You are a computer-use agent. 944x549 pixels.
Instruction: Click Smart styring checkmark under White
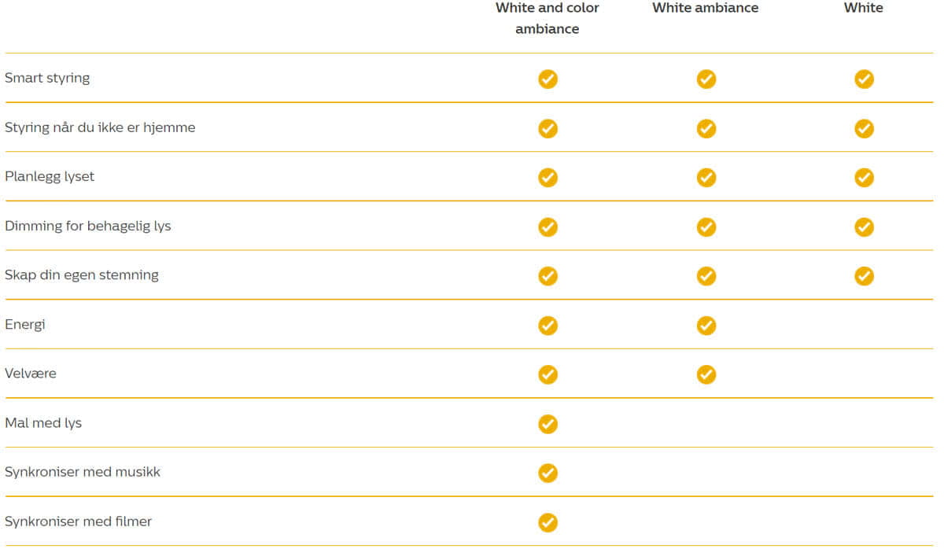864,79
